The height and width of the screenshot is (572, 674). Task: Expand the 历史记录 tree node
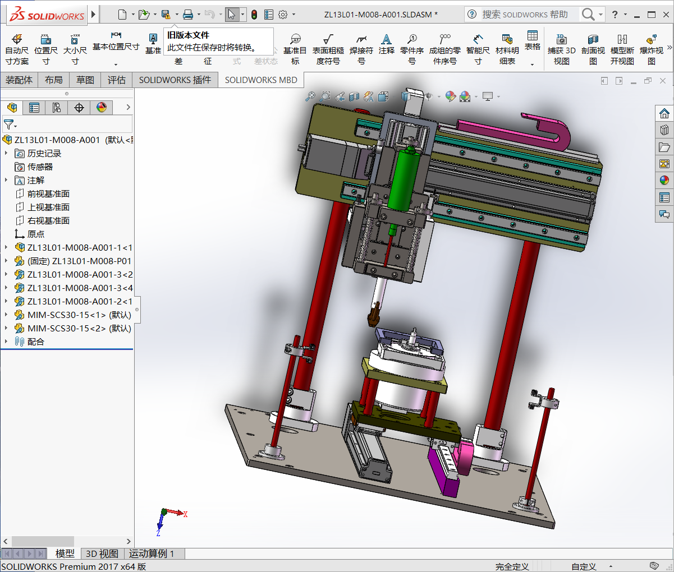tap(6, 153)
